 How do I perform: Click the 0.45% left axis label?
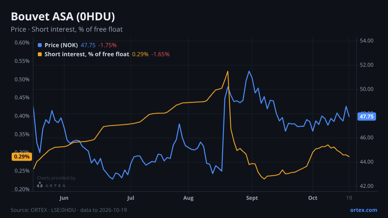[22, 98]
